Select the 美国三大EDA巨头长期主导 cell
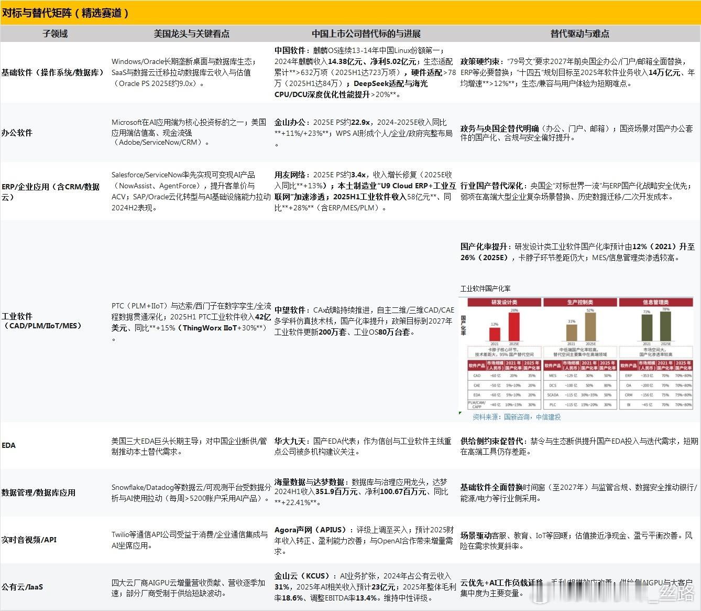Screen dimensions: 701x611 click(x=189, y=446)
